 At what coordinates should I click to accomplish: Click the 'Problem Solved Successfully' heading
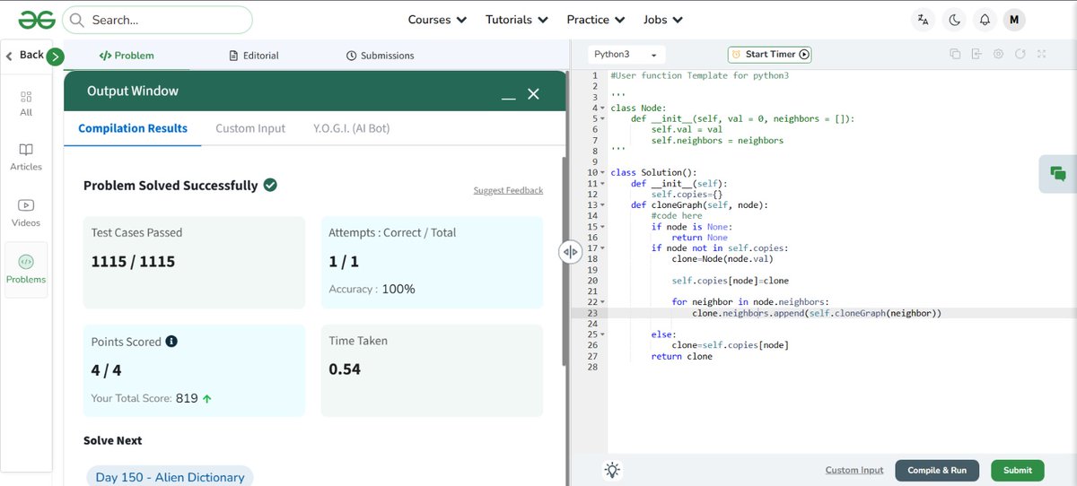[x=171, y=186]
